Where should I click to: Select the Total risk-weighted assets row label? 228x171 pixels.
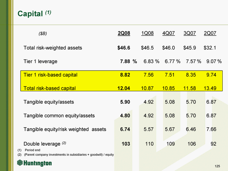point(53,48)
